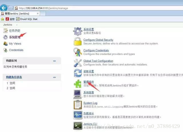Open the Jenkins CLI link
This screenshot has height=132, width=183.
(90, 124)
